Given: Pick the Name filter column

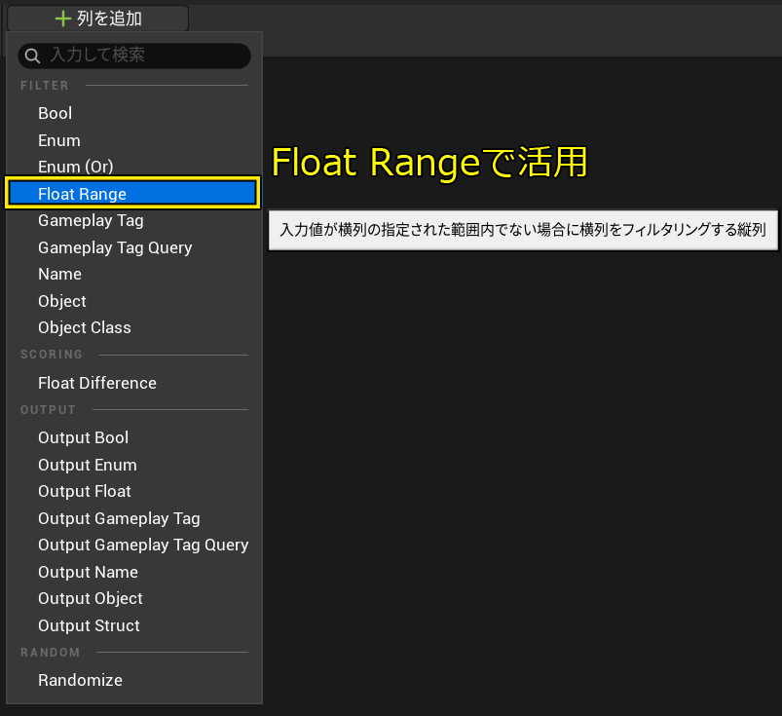Looking at the screenshot, I should (x=134, y=274).
